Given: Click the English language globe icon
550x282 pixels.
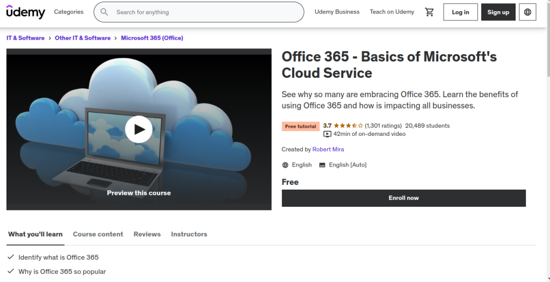Looking at the screenshot, I should 285,165.
